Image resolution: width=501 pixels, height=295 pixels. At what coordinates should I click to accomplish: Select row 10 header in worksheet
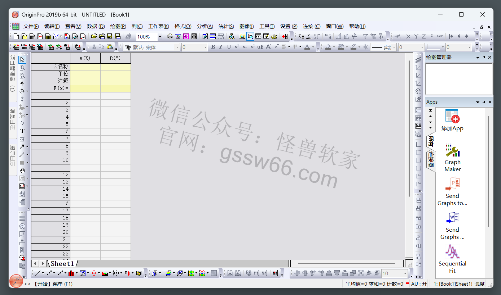click(x=50, y=160)
